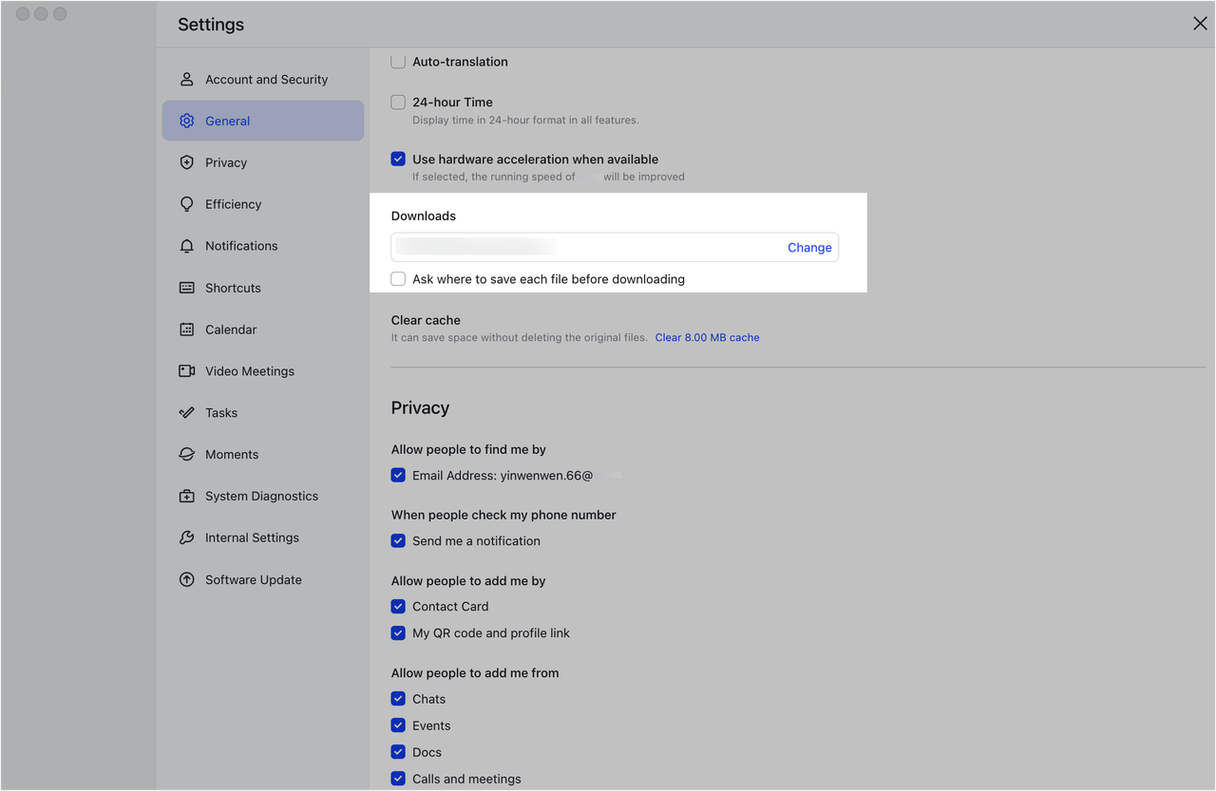1216x791 pixels.
Task: Enable the 24-hour Time checkbox
Action: [x=398, y=103]
